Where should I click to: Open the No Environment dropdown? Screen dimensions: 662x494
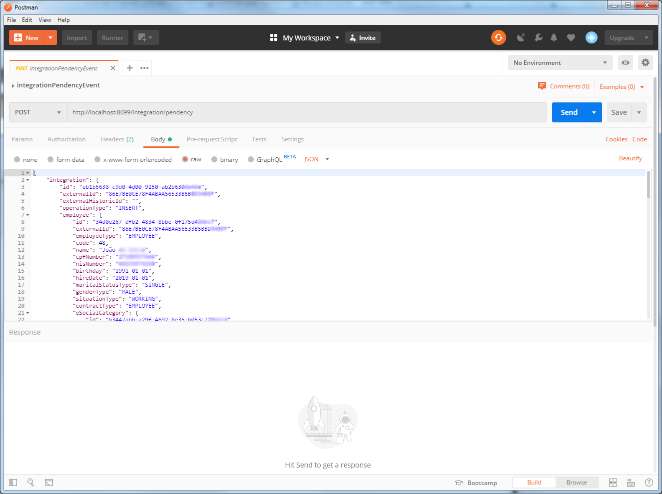pyautogui.click(x=561, y=62)
